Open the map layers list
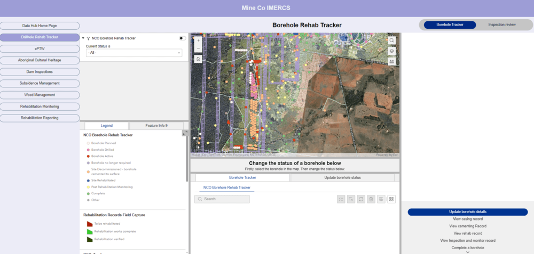 [x=391, y=51]
